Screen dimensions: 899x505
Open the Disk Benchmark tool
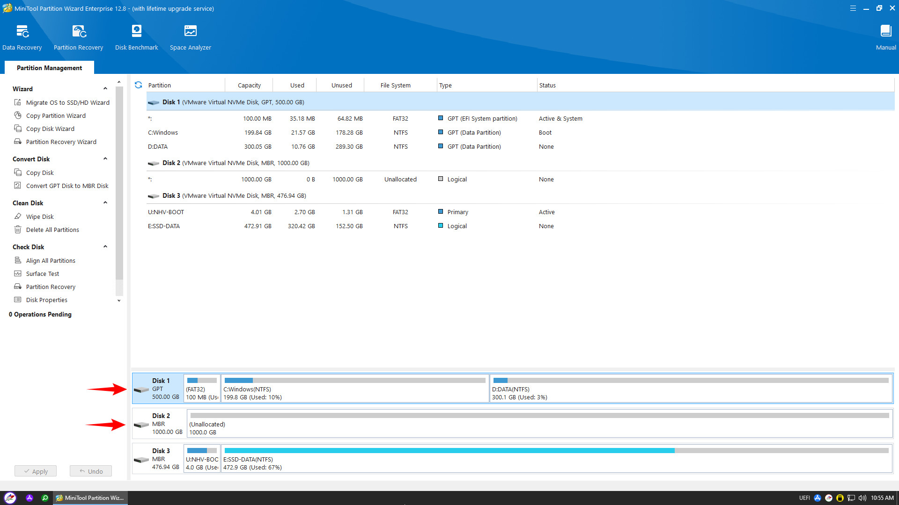pyautogui.click(x=136, y=37)
